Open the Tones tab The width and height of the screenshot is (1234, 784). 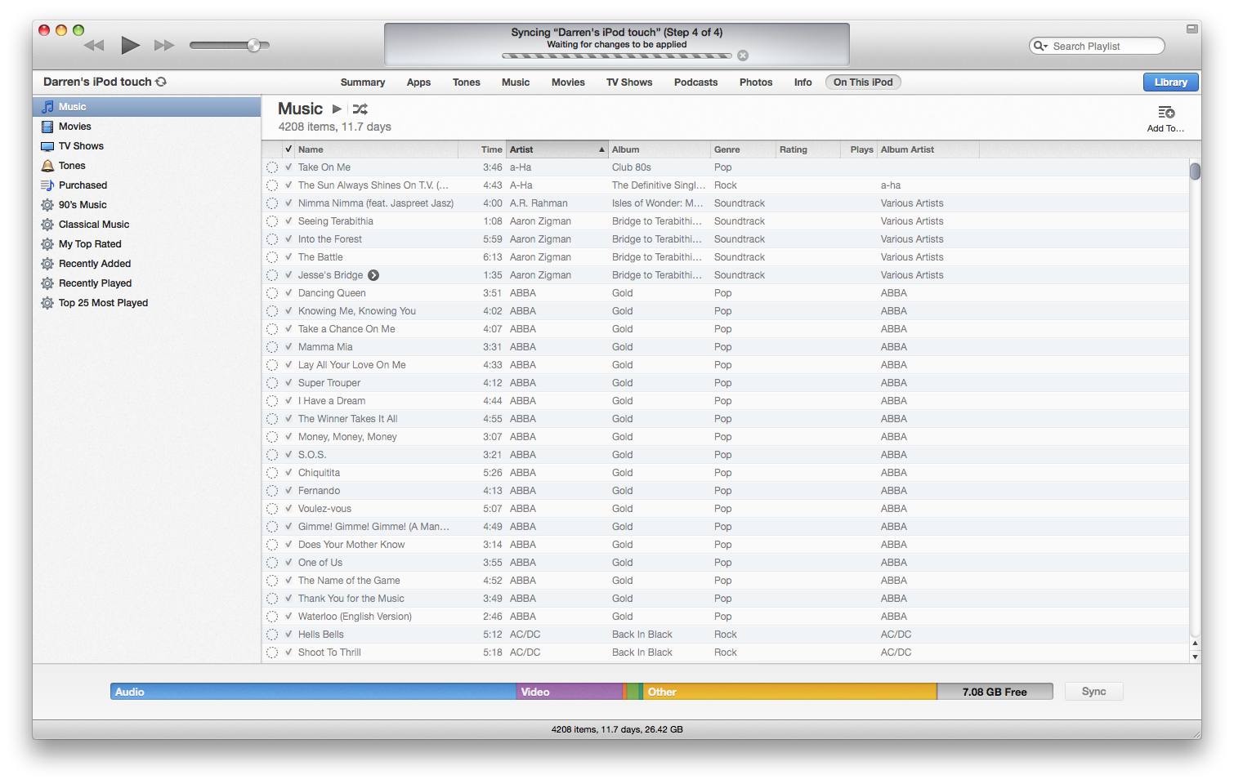(467, 82)
